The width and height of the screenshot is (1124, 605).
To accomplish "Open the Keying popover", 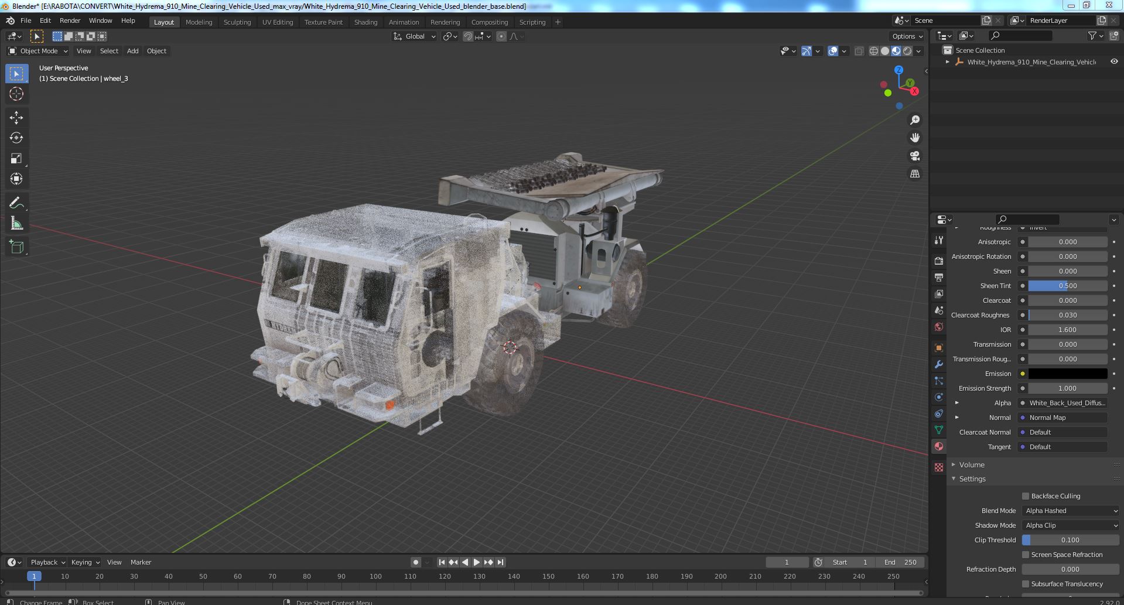I will (x=85, y=562).
